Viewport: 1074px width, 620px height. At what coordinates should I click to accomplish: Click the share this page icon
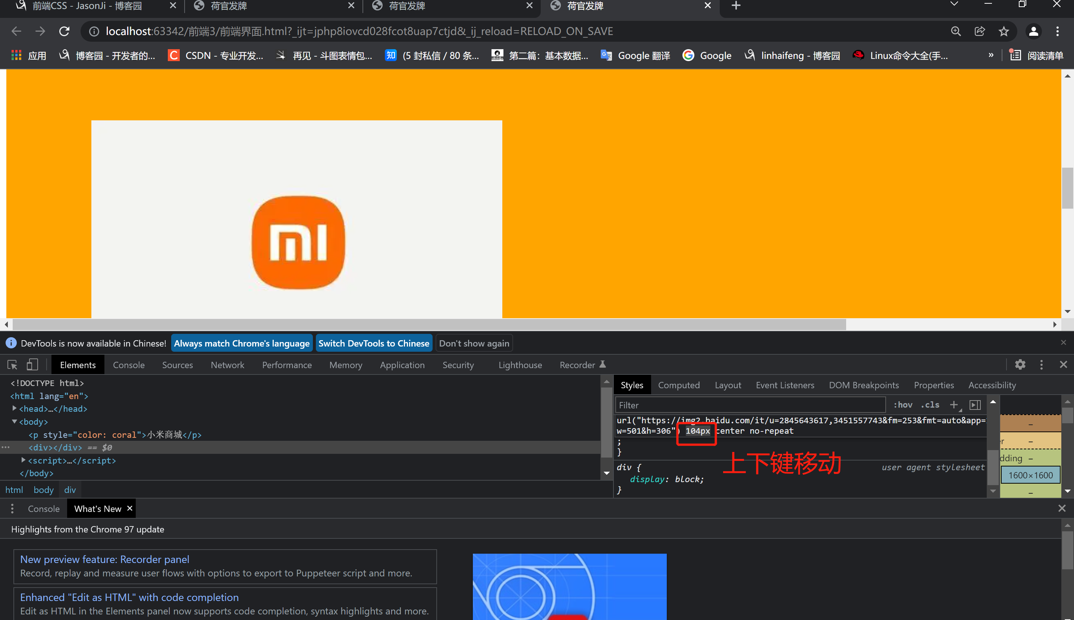click(979, 31)
